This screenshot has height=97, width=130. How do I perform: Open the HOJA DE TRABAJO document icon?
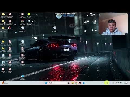[22, 43]
